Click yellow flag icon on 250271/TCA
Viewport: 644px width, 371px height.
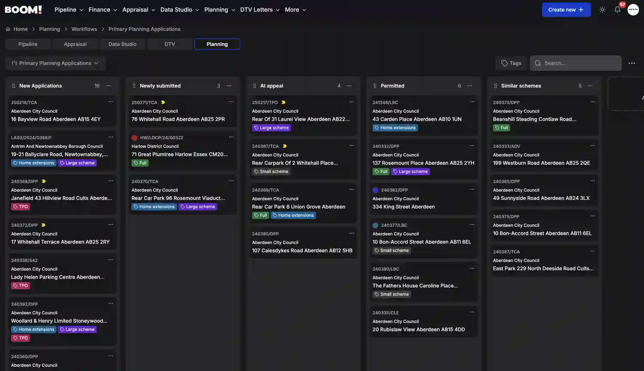coord(163,102)
